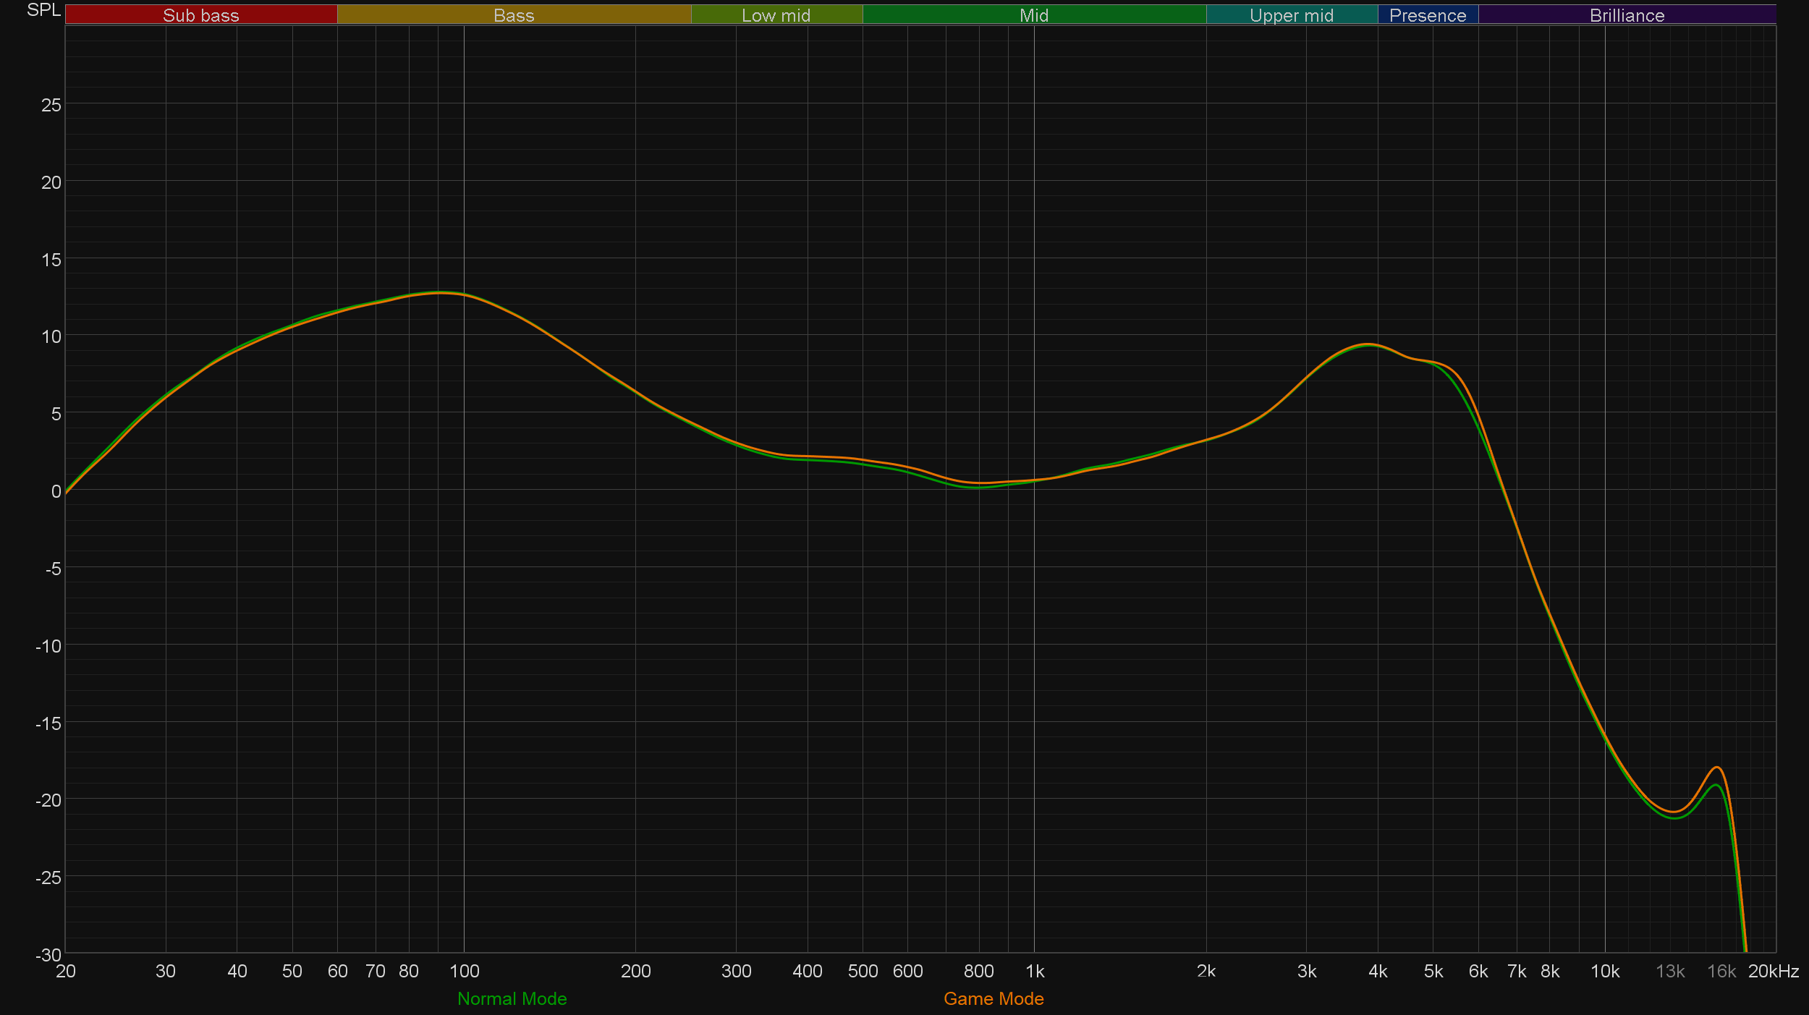Click the 0 dB axis label

pyautogui.click(x=56, y=491)
